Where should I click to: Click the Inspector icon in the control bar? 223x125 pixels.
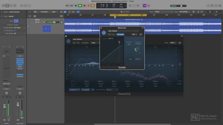(7, 6)
